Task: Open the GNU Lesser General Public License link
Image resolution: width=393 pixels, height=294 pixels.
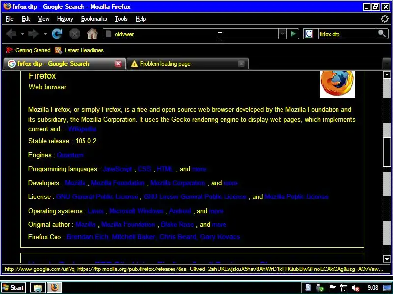Action: (x=195, y=197)
